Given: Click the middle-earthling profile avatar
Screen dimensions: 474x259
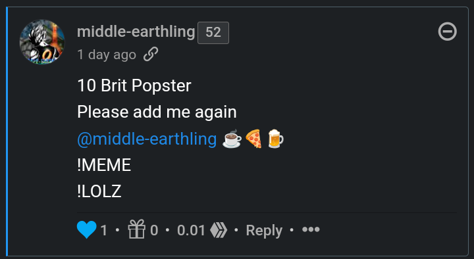Looking at the screenshot, I should (42, 41).
